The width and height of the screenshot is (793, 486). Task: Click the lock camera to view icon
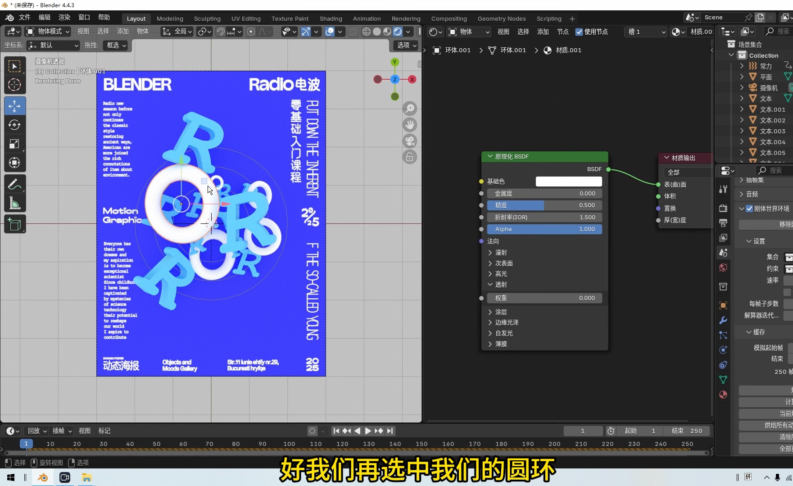click(410, 157)
